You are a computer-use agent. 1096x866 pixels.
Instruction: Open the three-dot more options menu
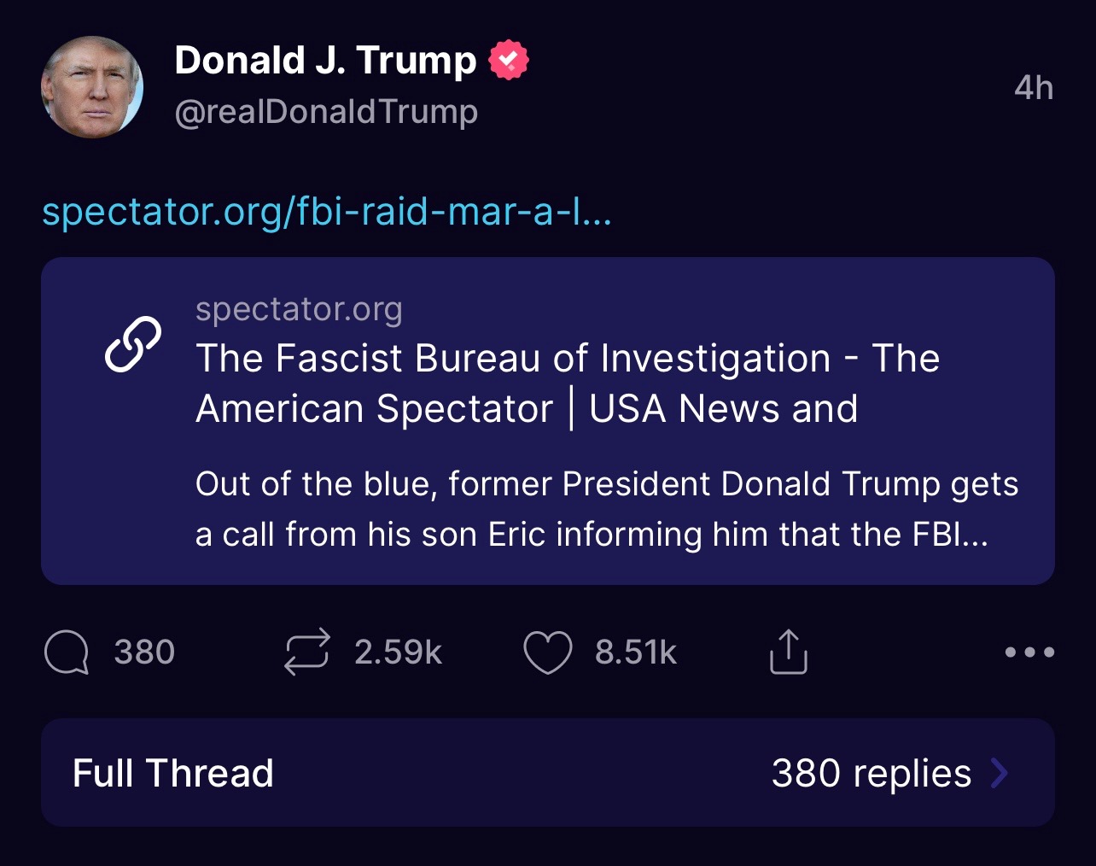[1029, 652]
